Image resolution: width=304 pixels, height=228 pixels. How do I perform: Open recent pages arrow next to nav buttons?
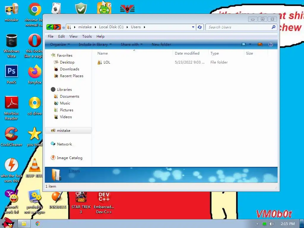pyautogui.click(x=64, y=27)
